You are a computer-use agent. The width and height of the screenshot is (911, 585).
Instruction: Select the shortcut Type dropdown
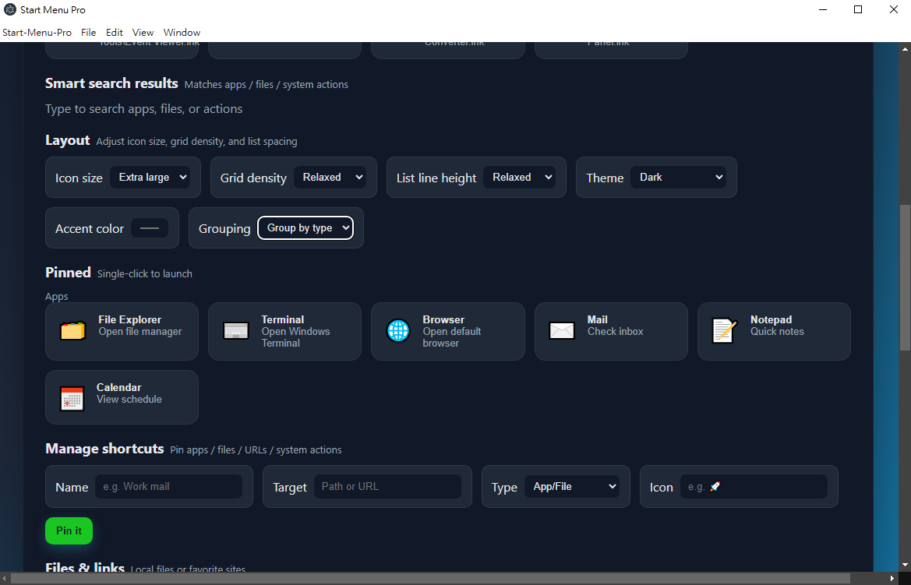[572, 487]
